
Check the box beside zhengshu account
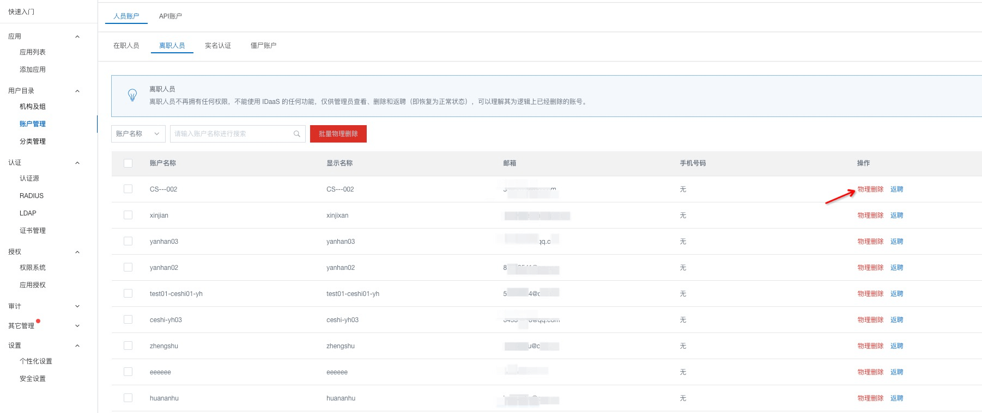click(x=128, y=346)
